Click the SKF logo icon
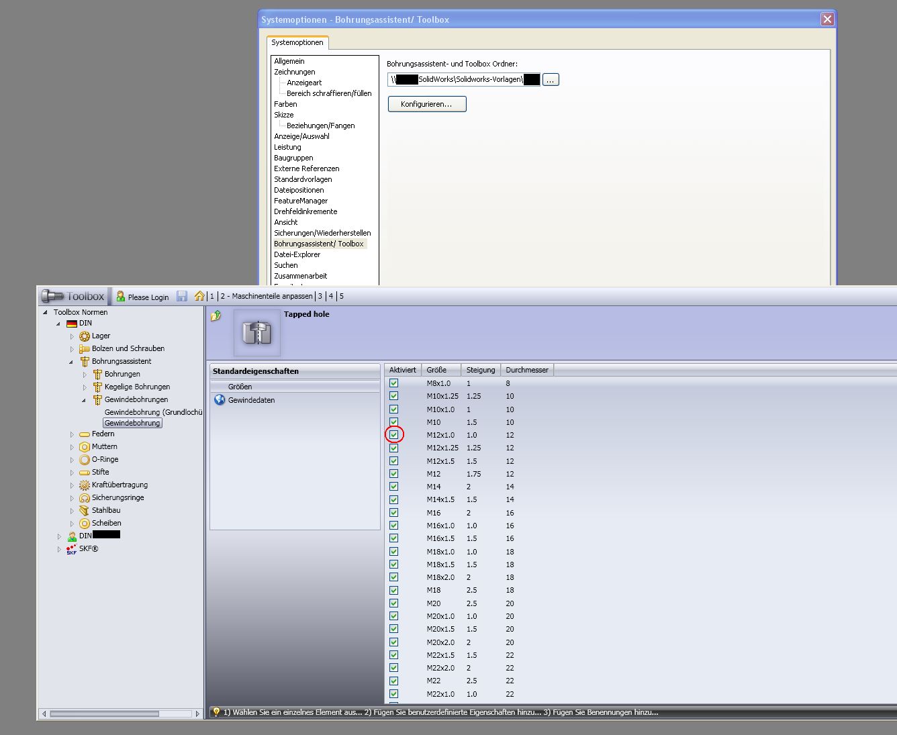This screenshot has height=735, width=897. coord(72,549)
